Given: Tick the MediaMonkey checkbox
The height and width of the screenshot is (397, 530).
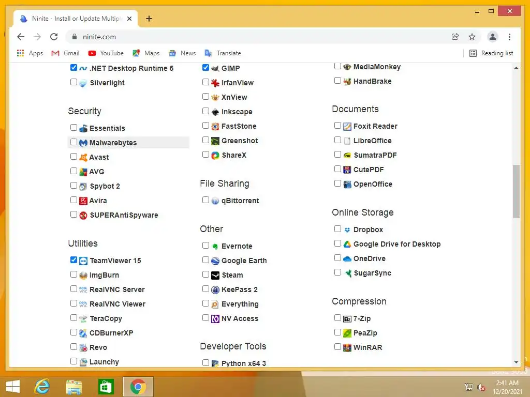Looking at the screenshot, I should [337, 66].
